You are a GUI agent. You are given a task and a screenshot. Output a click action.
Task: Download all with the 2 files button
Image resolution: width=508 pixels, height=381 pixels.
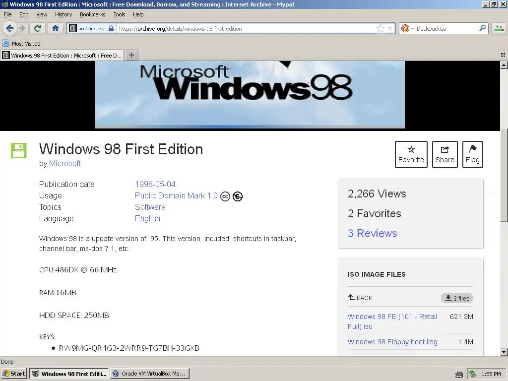[x=457, y=298]
